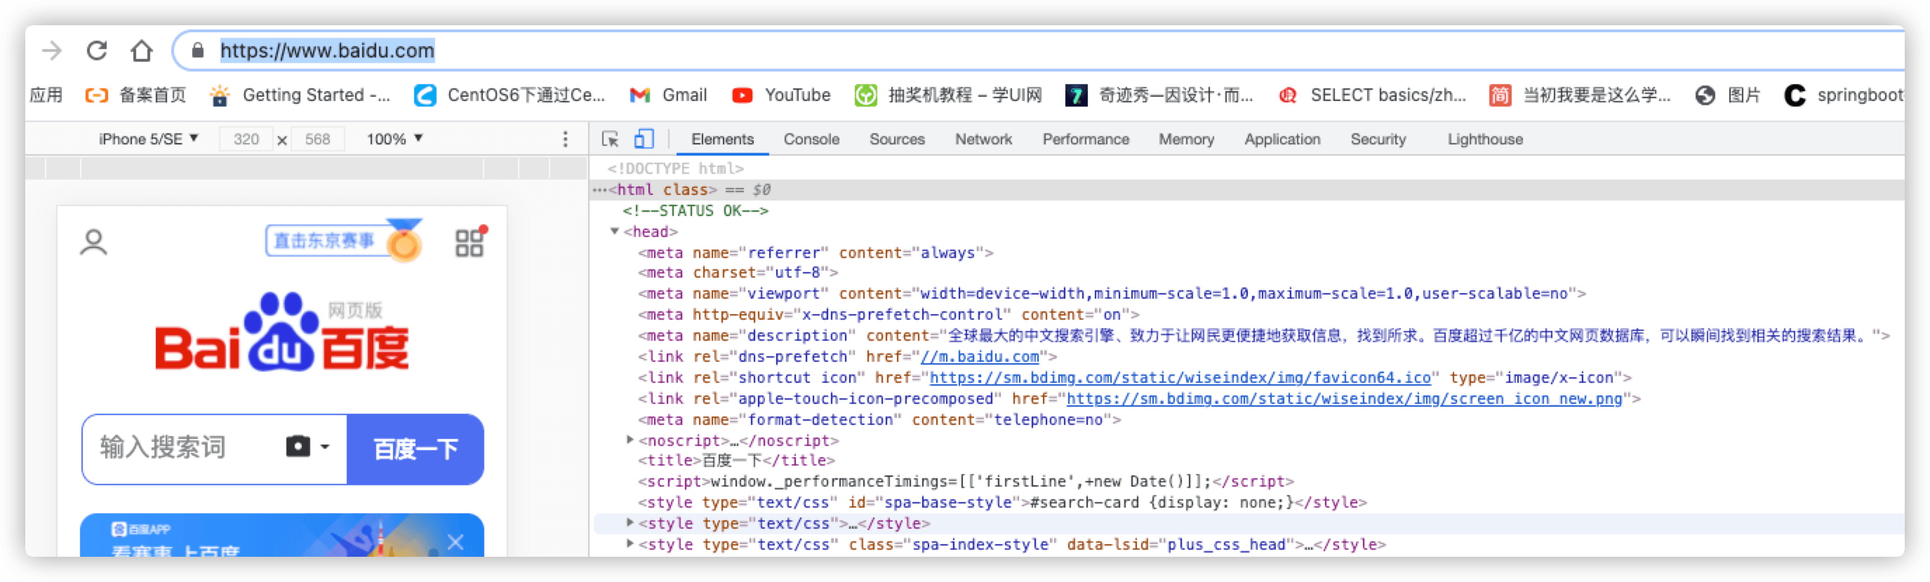
Task: Open the SELECT basics bookmark
Action: 1372,95
